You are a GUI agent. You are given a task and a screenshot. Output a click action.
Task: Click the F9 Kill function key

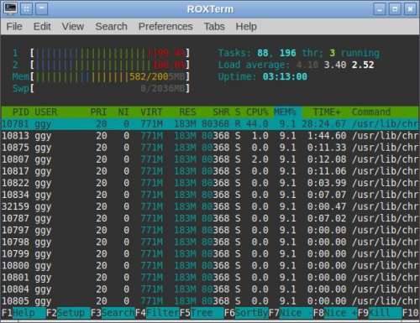tap(380, 313)
